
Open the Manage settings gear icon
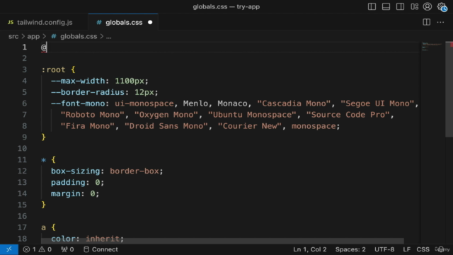click(442, 6)
